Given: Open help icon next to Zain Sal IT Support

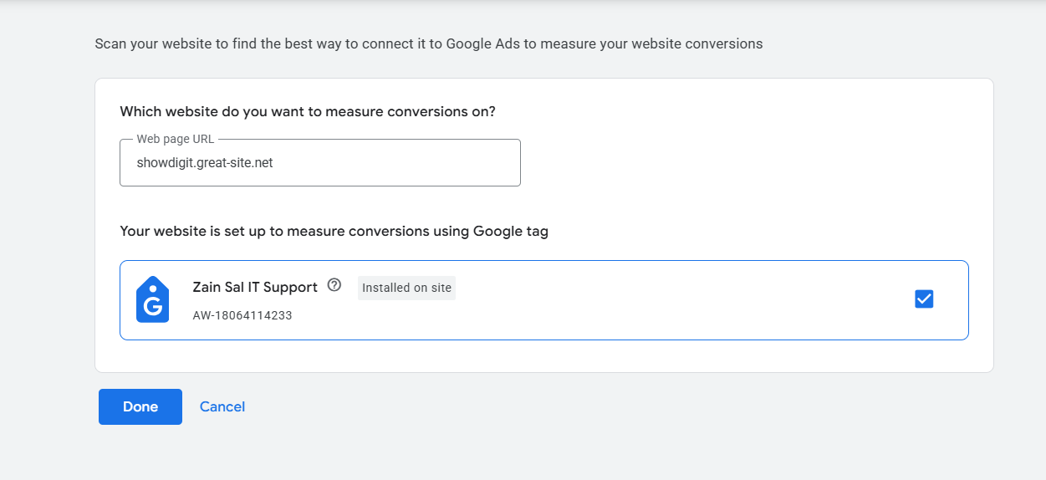Looking at the screenshot, I should pos(334,285).
